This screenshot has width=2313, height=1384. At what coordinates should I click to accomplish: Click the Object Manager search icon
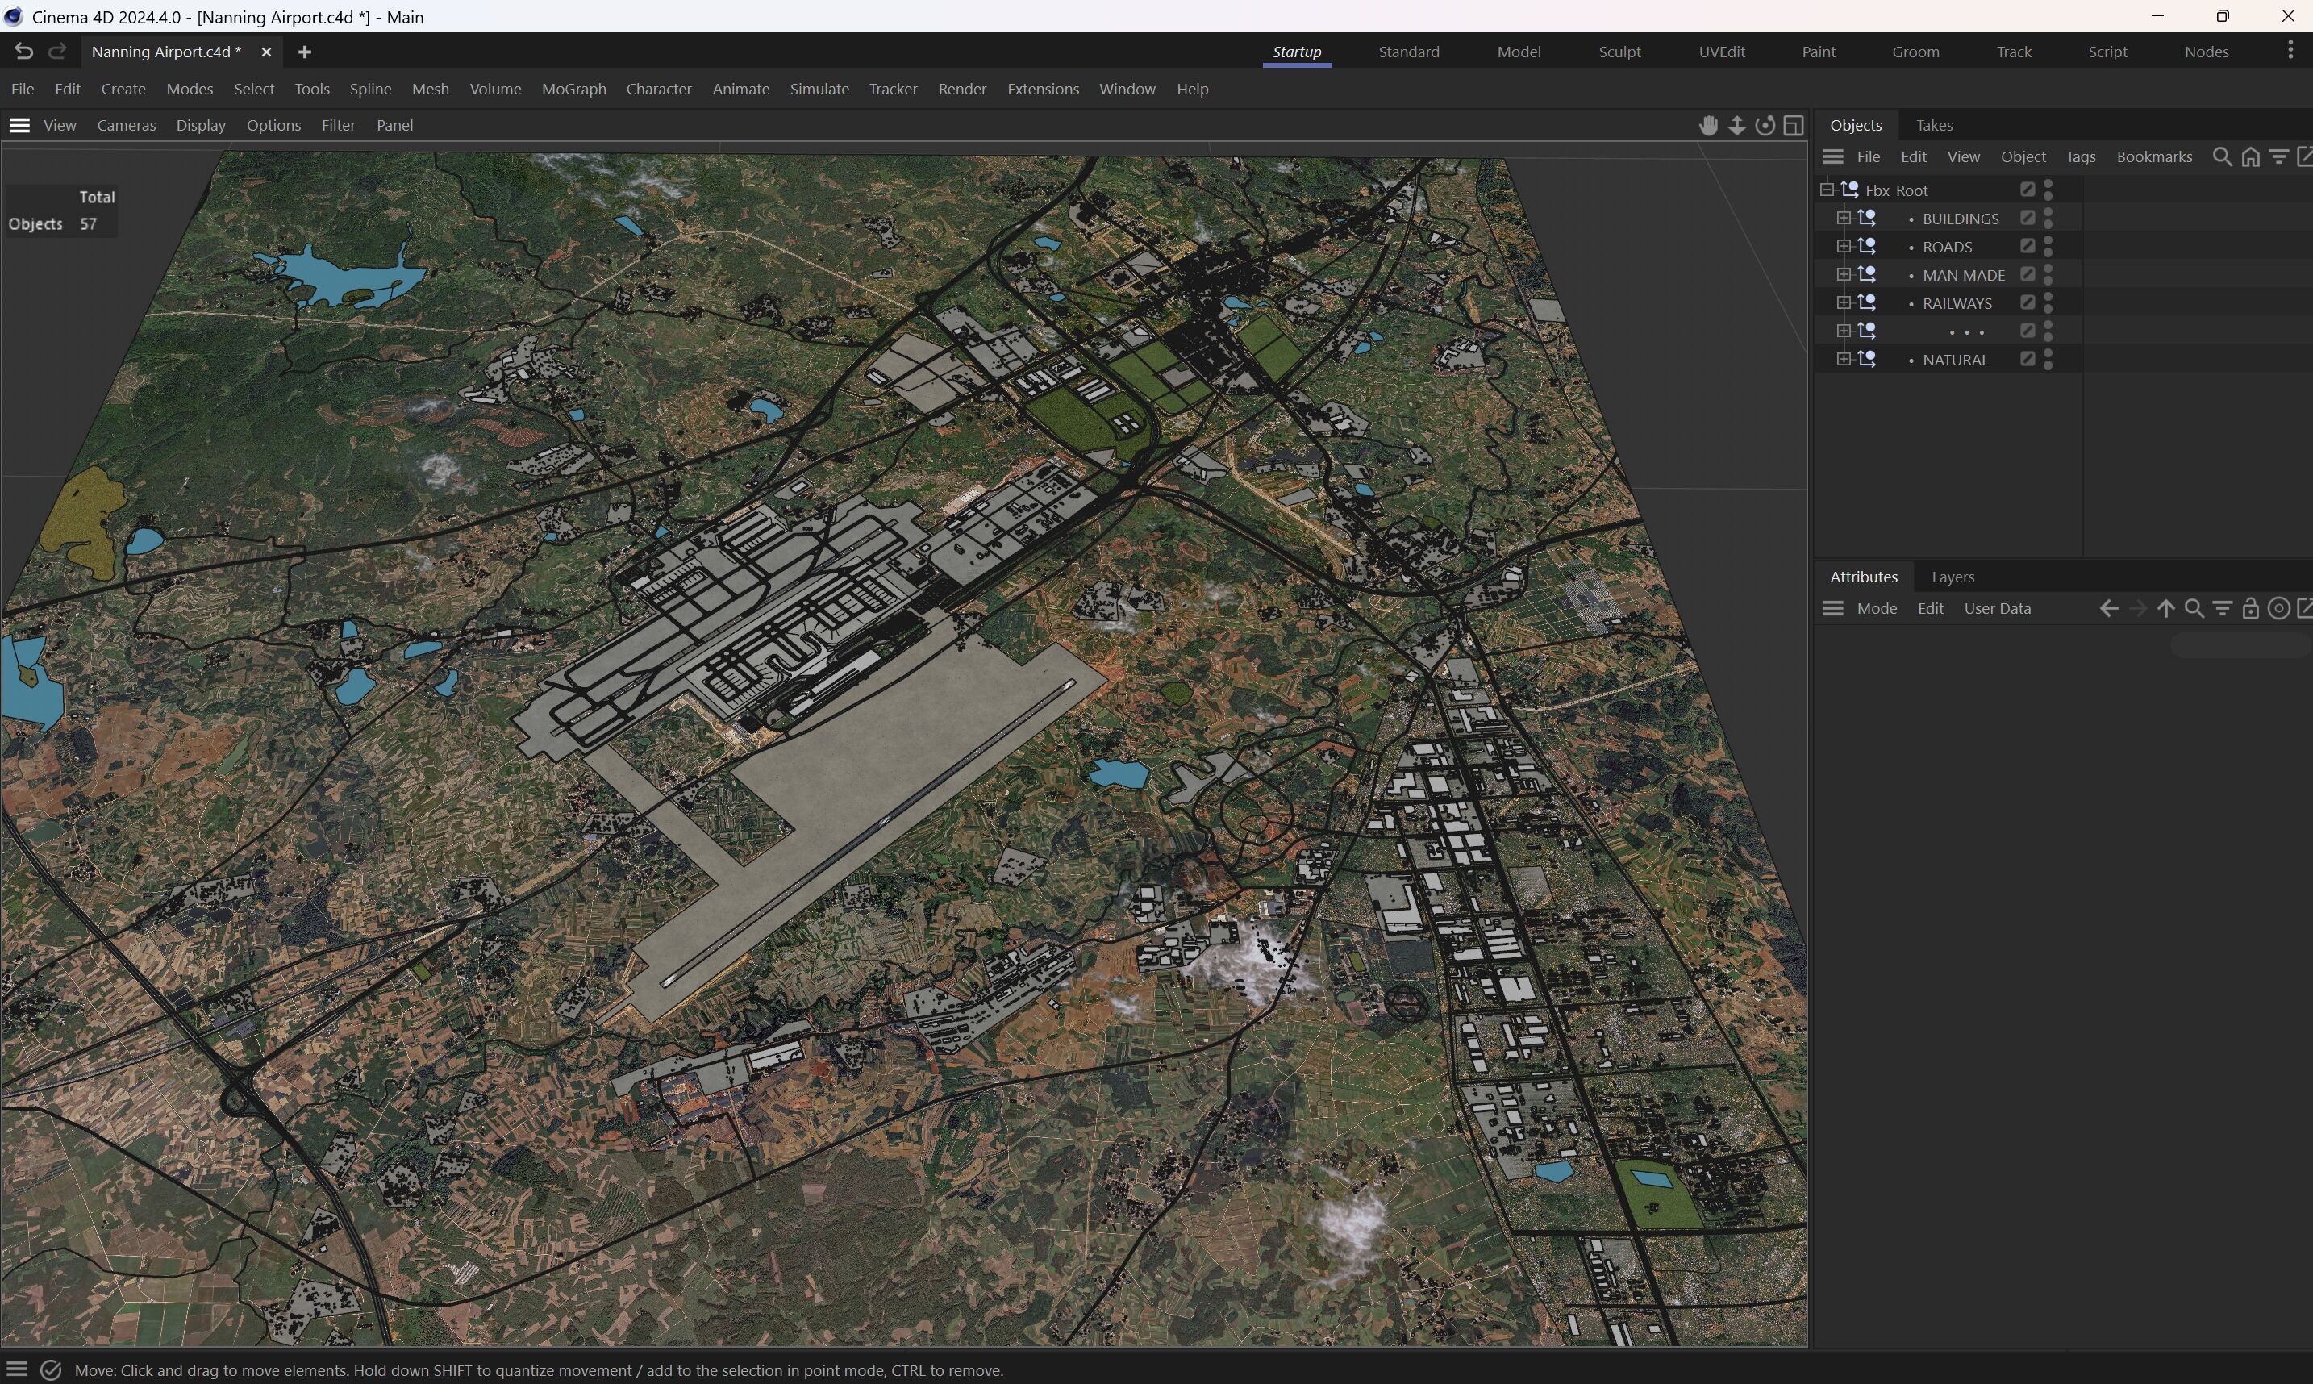[2223, 156]
